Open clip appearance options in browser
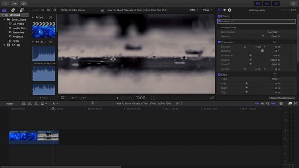Viewport: 299px width, 168px height. point(49,10)
